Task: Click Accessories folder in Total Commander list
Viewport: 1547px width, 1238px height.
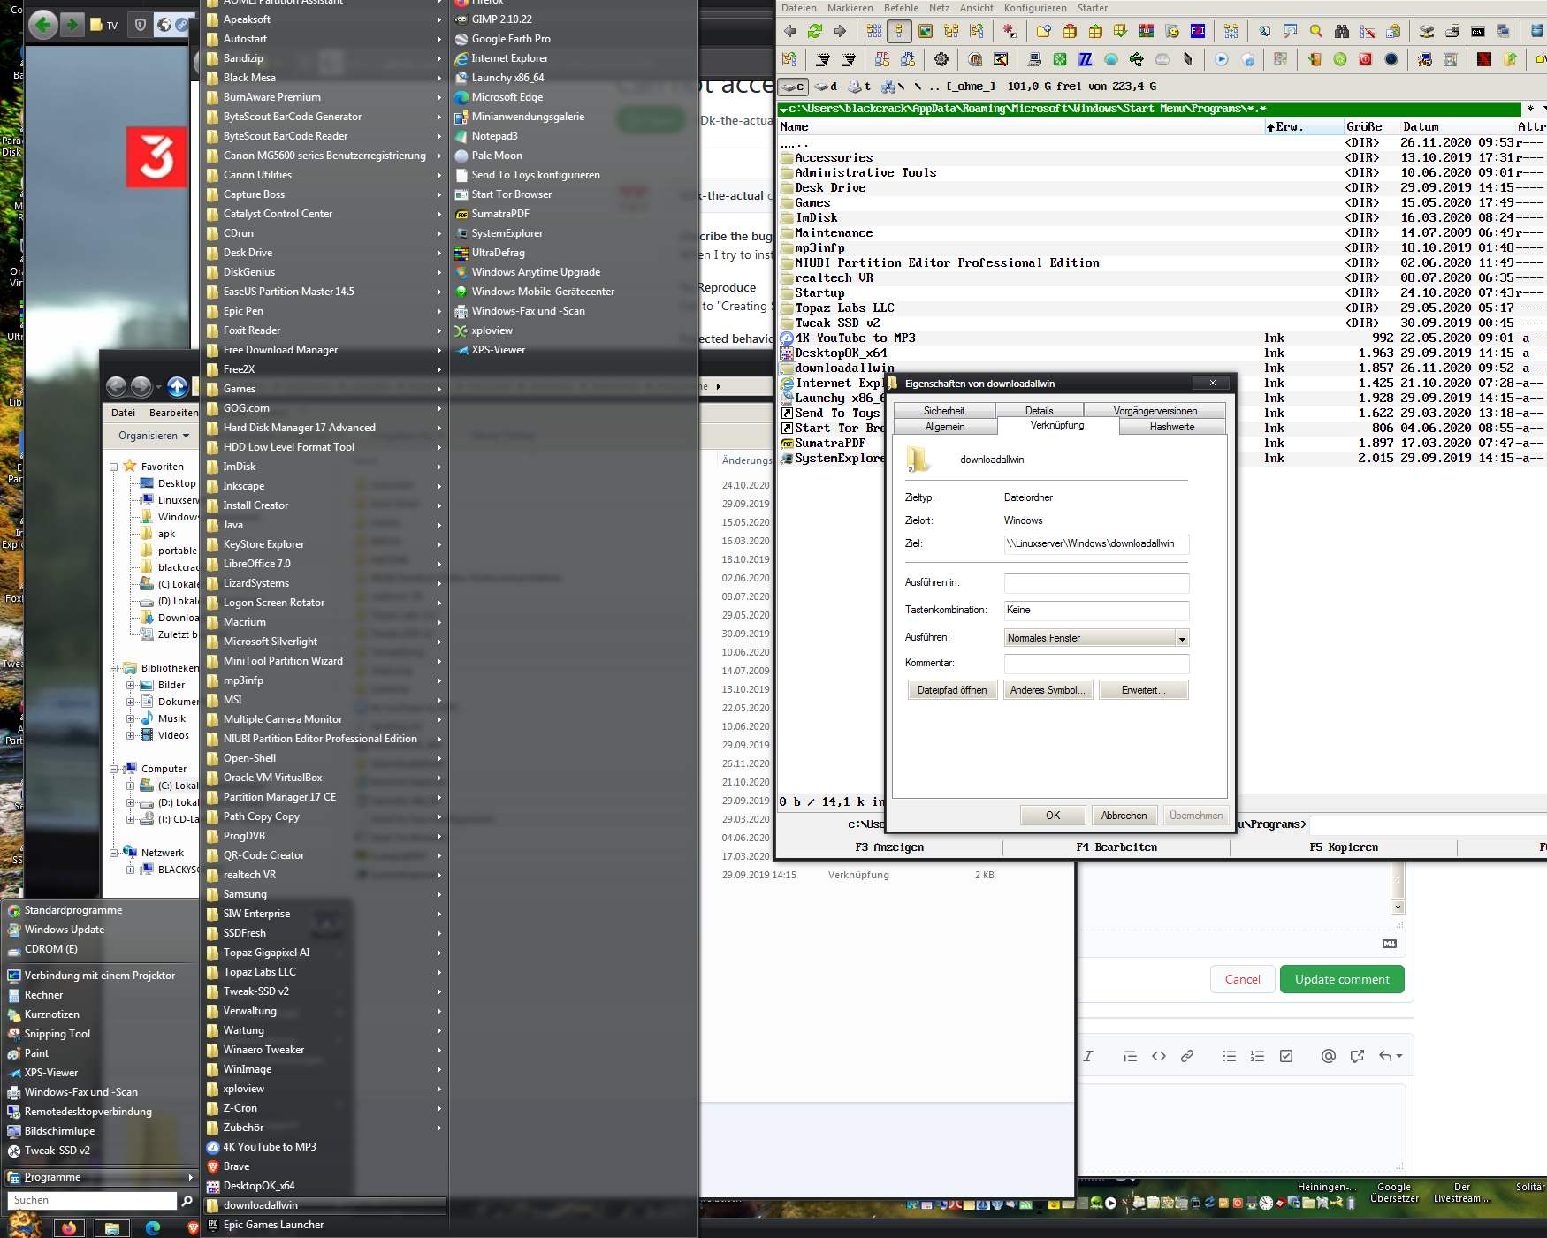Action: coord(834,157)
